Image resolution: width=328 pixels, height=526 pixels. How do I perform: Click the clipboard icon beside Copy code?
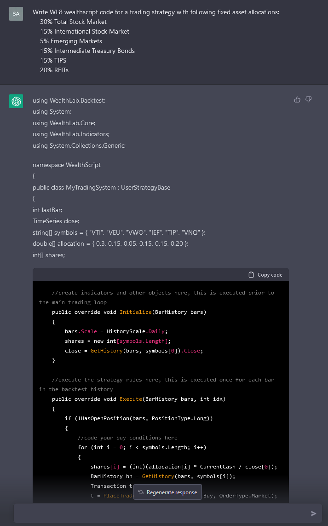tap(251, 275)
